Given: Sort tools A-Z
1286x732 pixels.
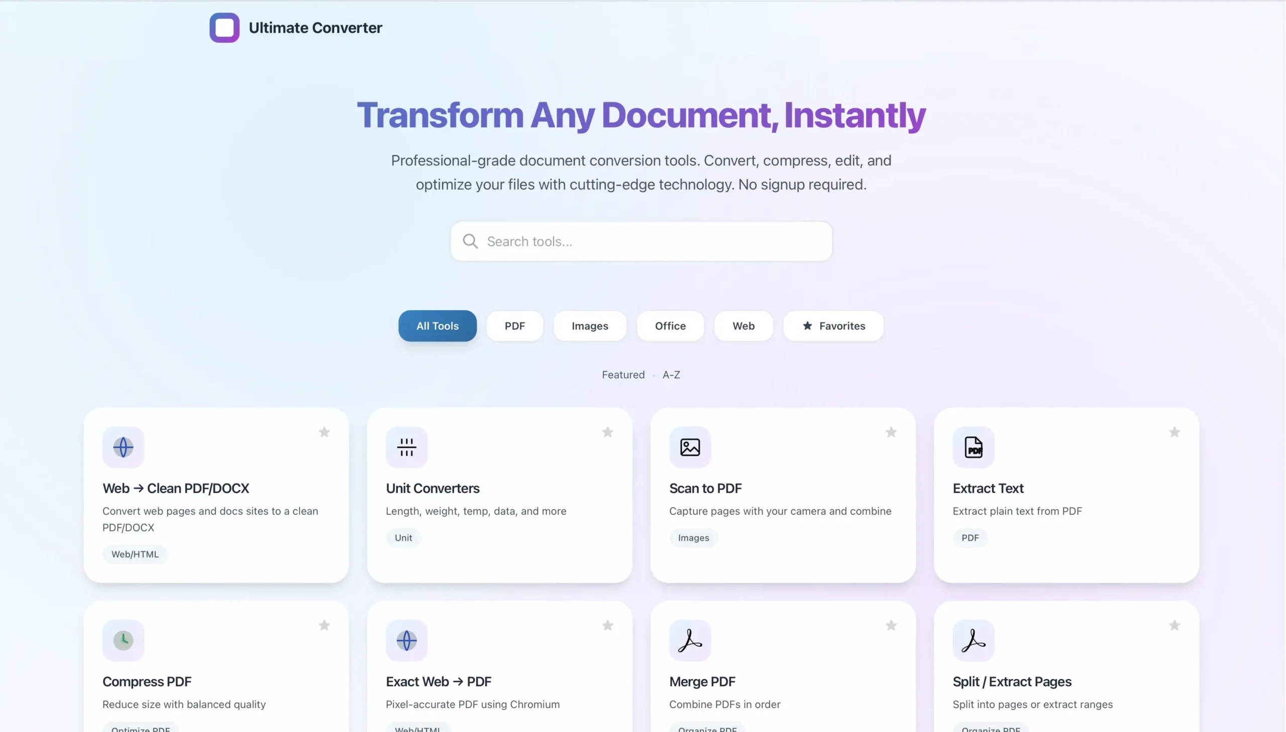Looking at the screenshot, I should point(671,375).
